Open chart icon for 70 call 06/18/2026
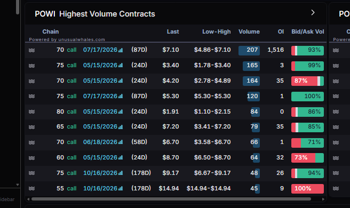This screenshot has width=350, height=208. (121, 142)
